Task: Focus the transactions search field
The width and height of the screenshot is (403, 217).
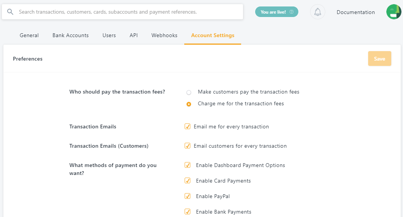Action: click(129, 12)
